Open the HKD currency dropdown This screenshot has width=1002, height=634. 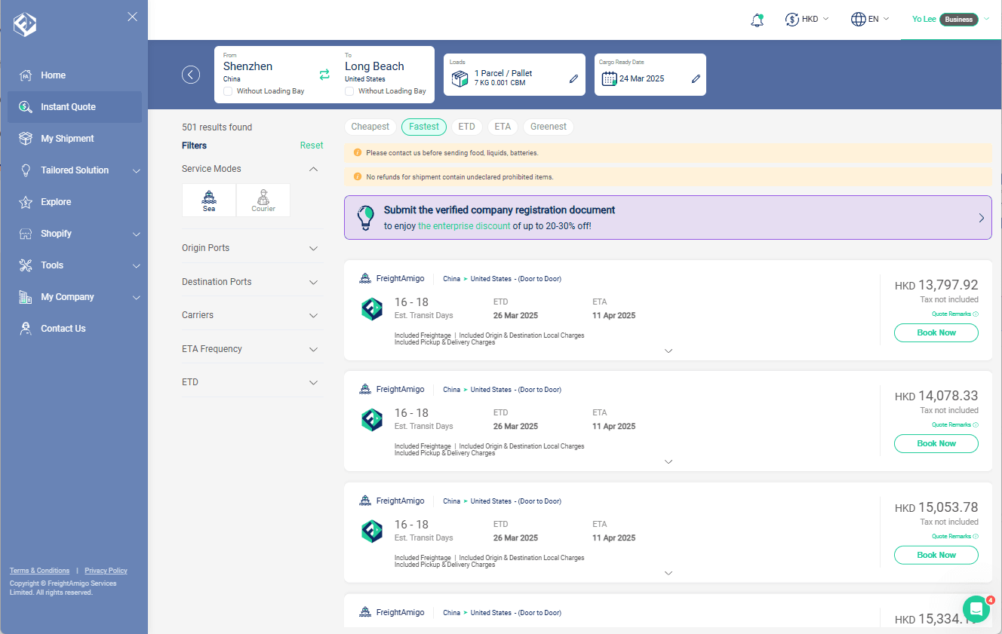[x=807, y=20]
